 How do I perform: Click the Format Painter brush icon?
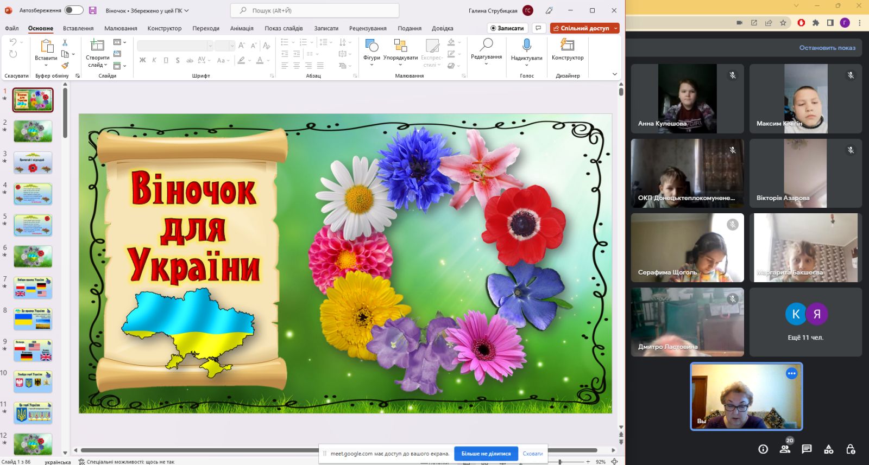(65, 65)
